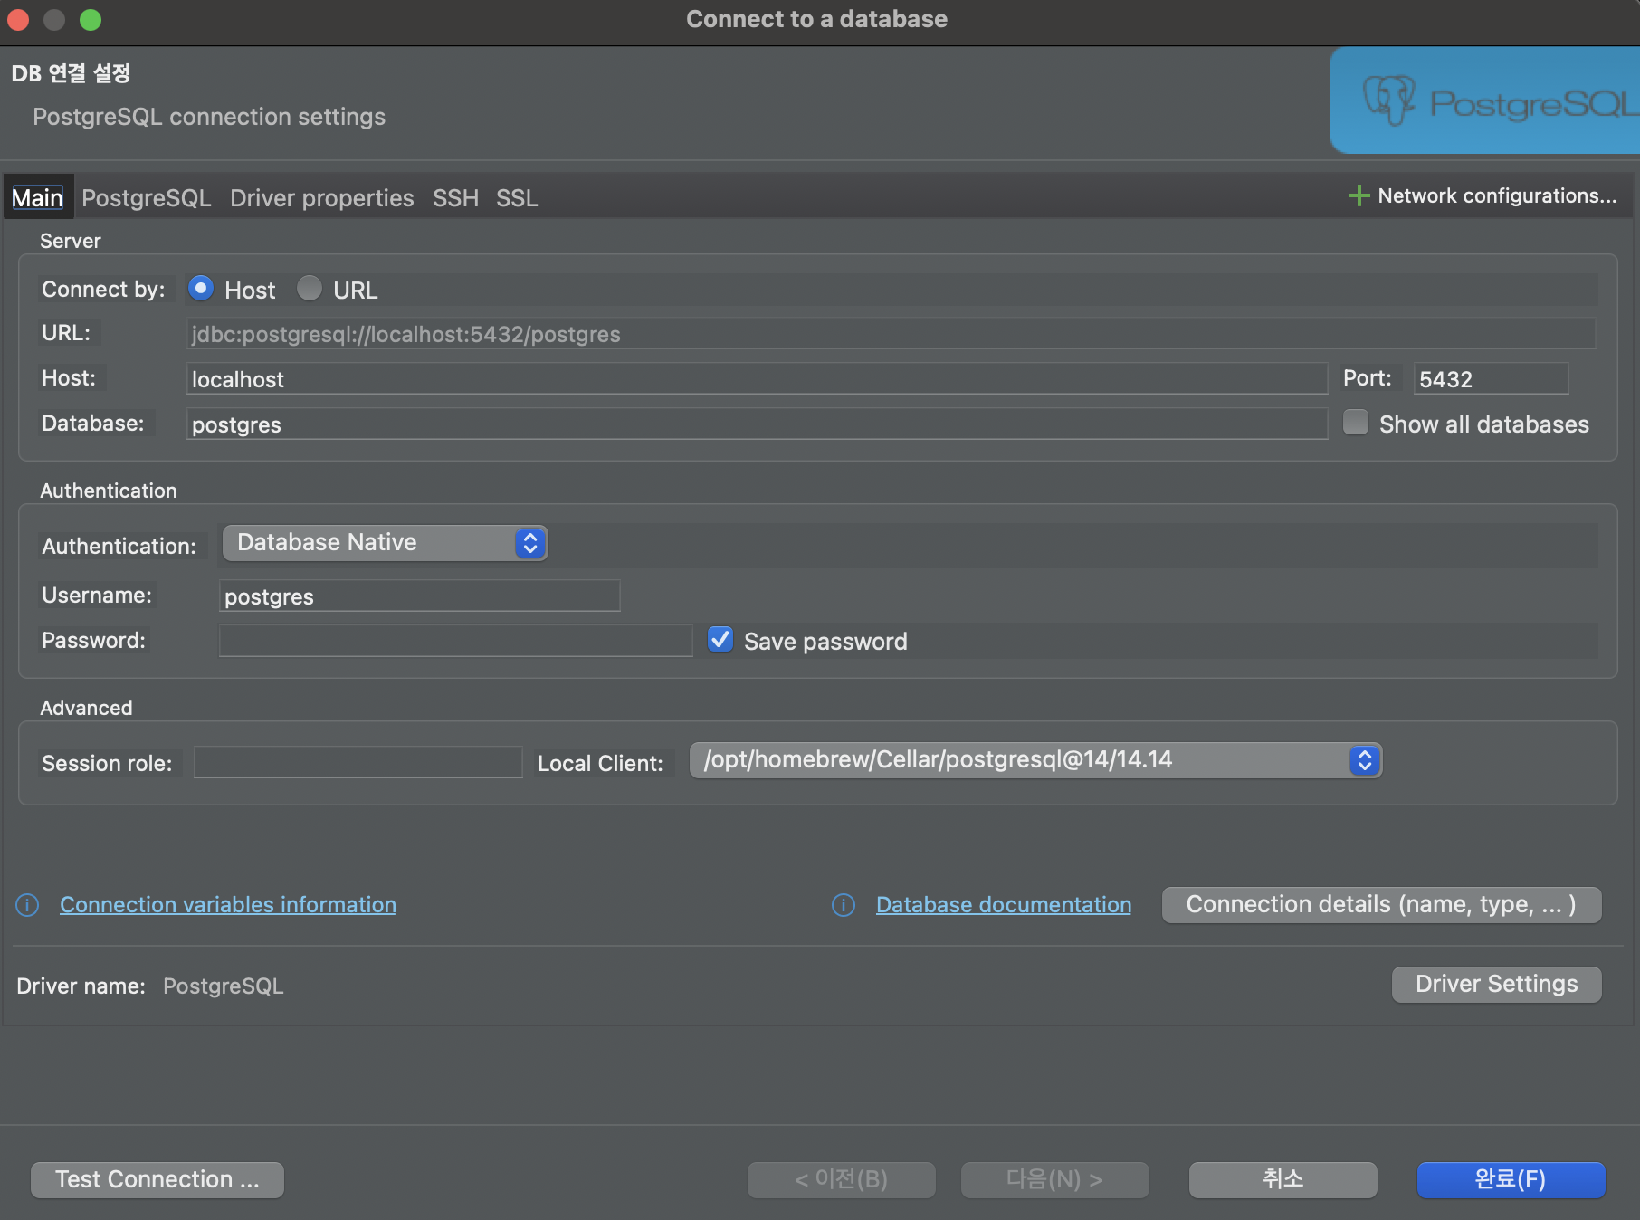Click the Host field containing localhost
Viewport: 1640px width, 1220px height.
tap(757, 378)
